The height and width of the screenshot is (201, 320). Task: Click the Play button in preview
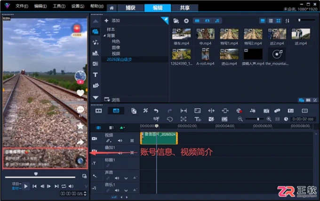point(26,186)
